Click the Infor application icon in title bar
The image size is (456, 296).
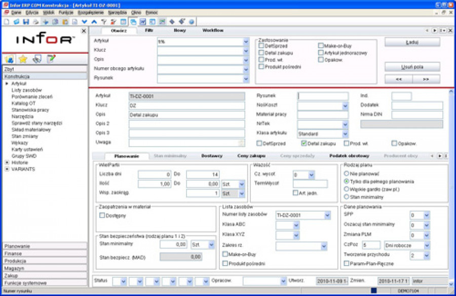pos(5,5)
